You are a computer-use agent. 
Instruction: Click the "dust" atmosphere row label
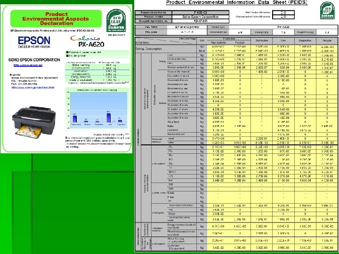coord(170,180)
